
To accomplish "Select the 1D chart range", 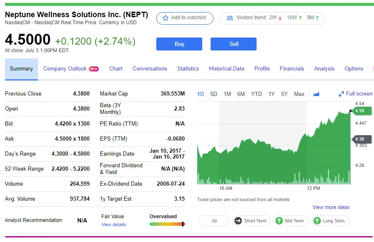I will click(201, 94).
